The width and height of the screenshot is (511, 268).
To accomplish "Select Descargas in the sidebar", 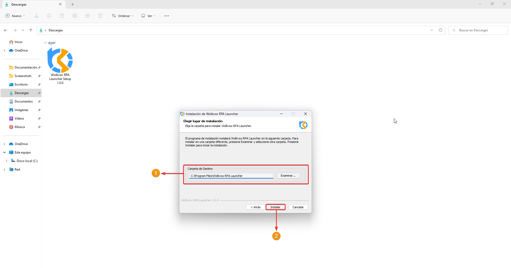I will coord(21,93).
